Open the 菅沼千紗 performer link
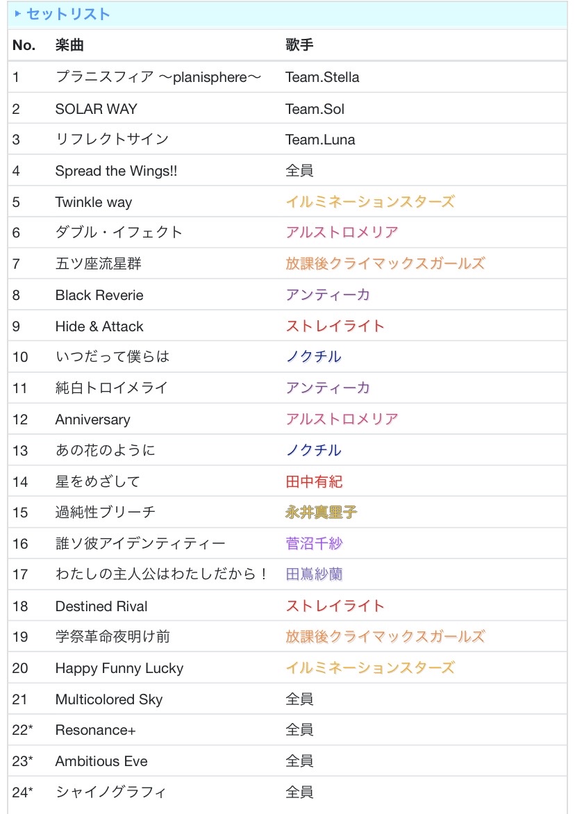This screenshot has width=575, height=814. (x=314, y=543)
